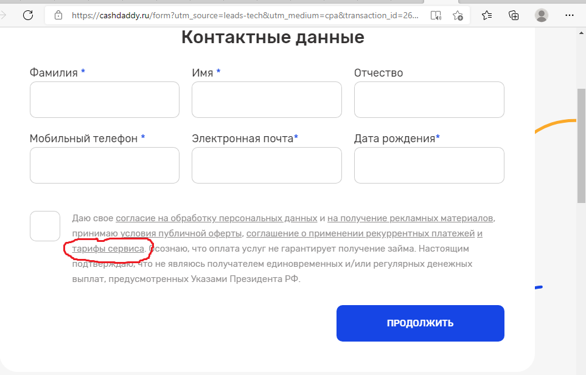Open Read aloud icon in address bar
The width and height of the screenshot is (586, 375).
tap(436, 15)
